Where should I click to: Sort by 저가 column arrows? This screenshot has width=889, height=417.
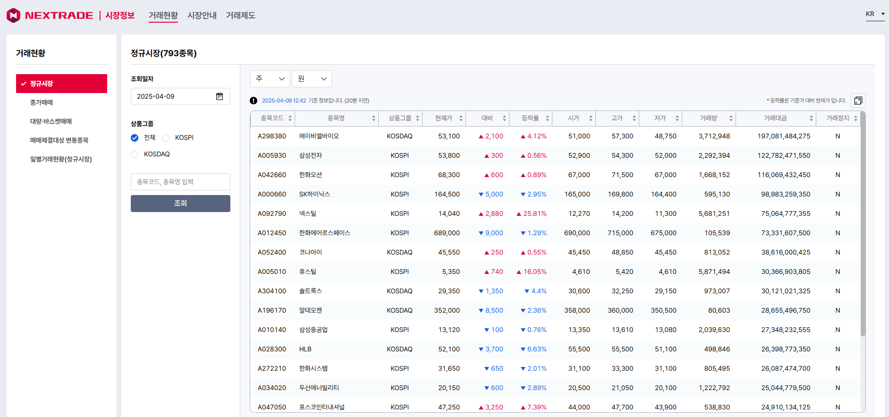pyautogui.click(x=677, y=119)
